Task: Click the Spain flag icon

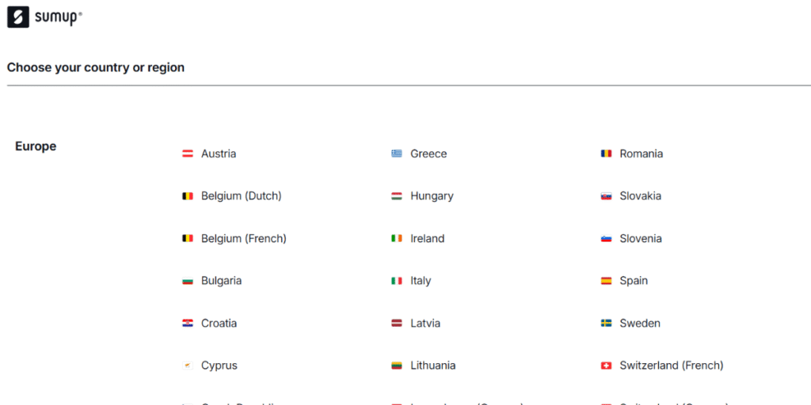Action: pyautogui.click(x=606, y=281)
